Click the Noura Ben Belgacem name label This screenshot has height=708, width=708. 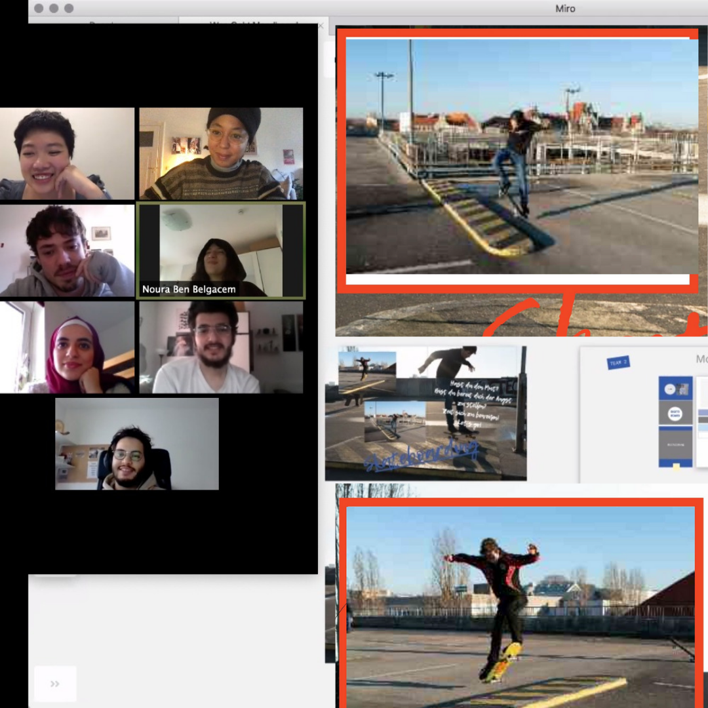[x=189, y=289]
